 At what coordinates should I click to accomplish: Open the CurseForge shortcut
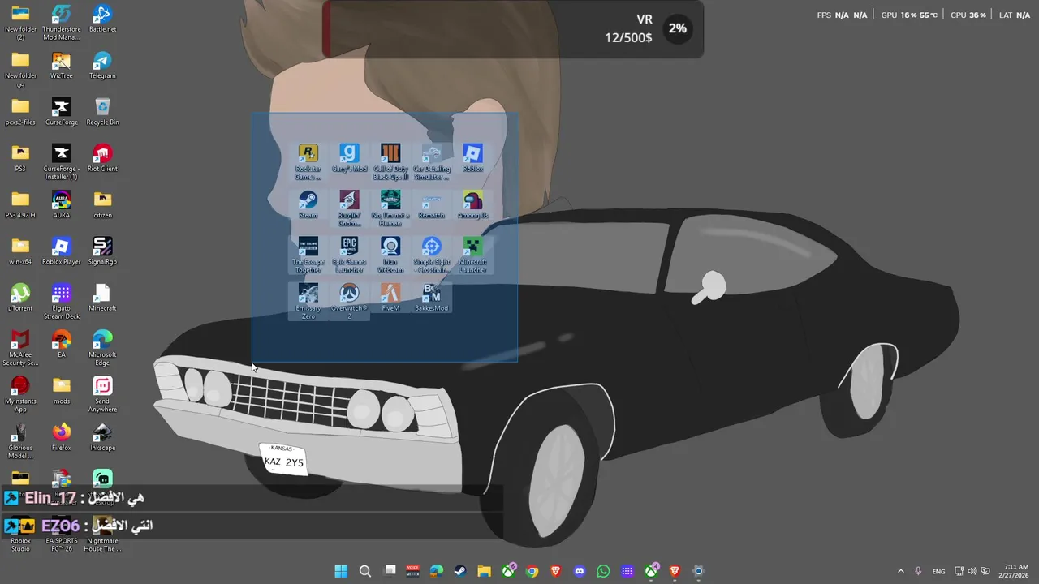61,112
